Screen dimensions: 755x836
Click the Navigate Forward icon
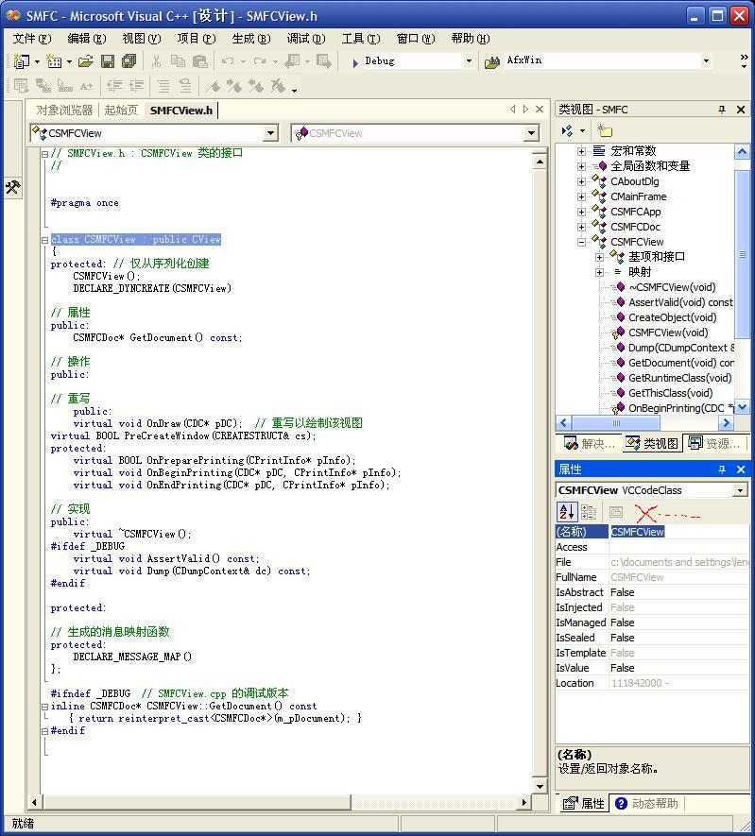coord(324,61)
